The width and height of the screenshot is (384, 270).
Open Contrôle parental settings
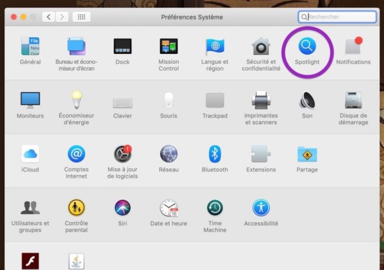click(x=76, y=209)
